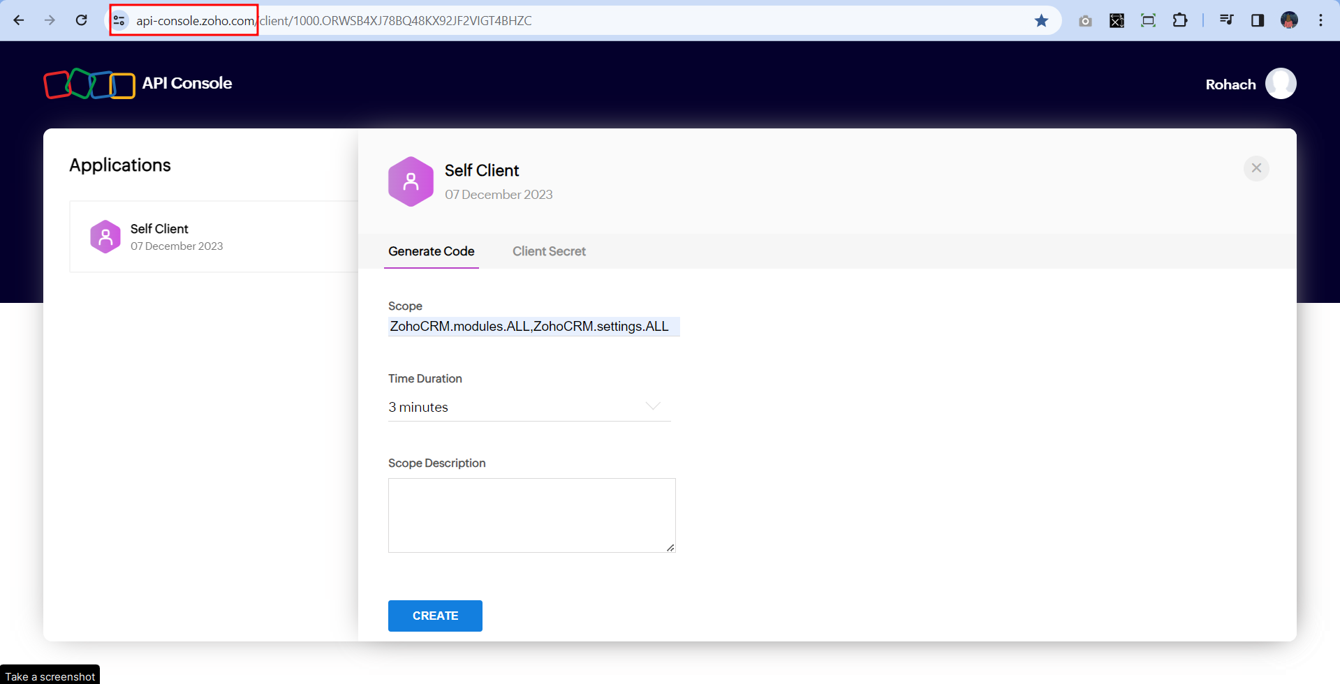Click the Zoho logo in the header
1340x684 pixels.
89,84
